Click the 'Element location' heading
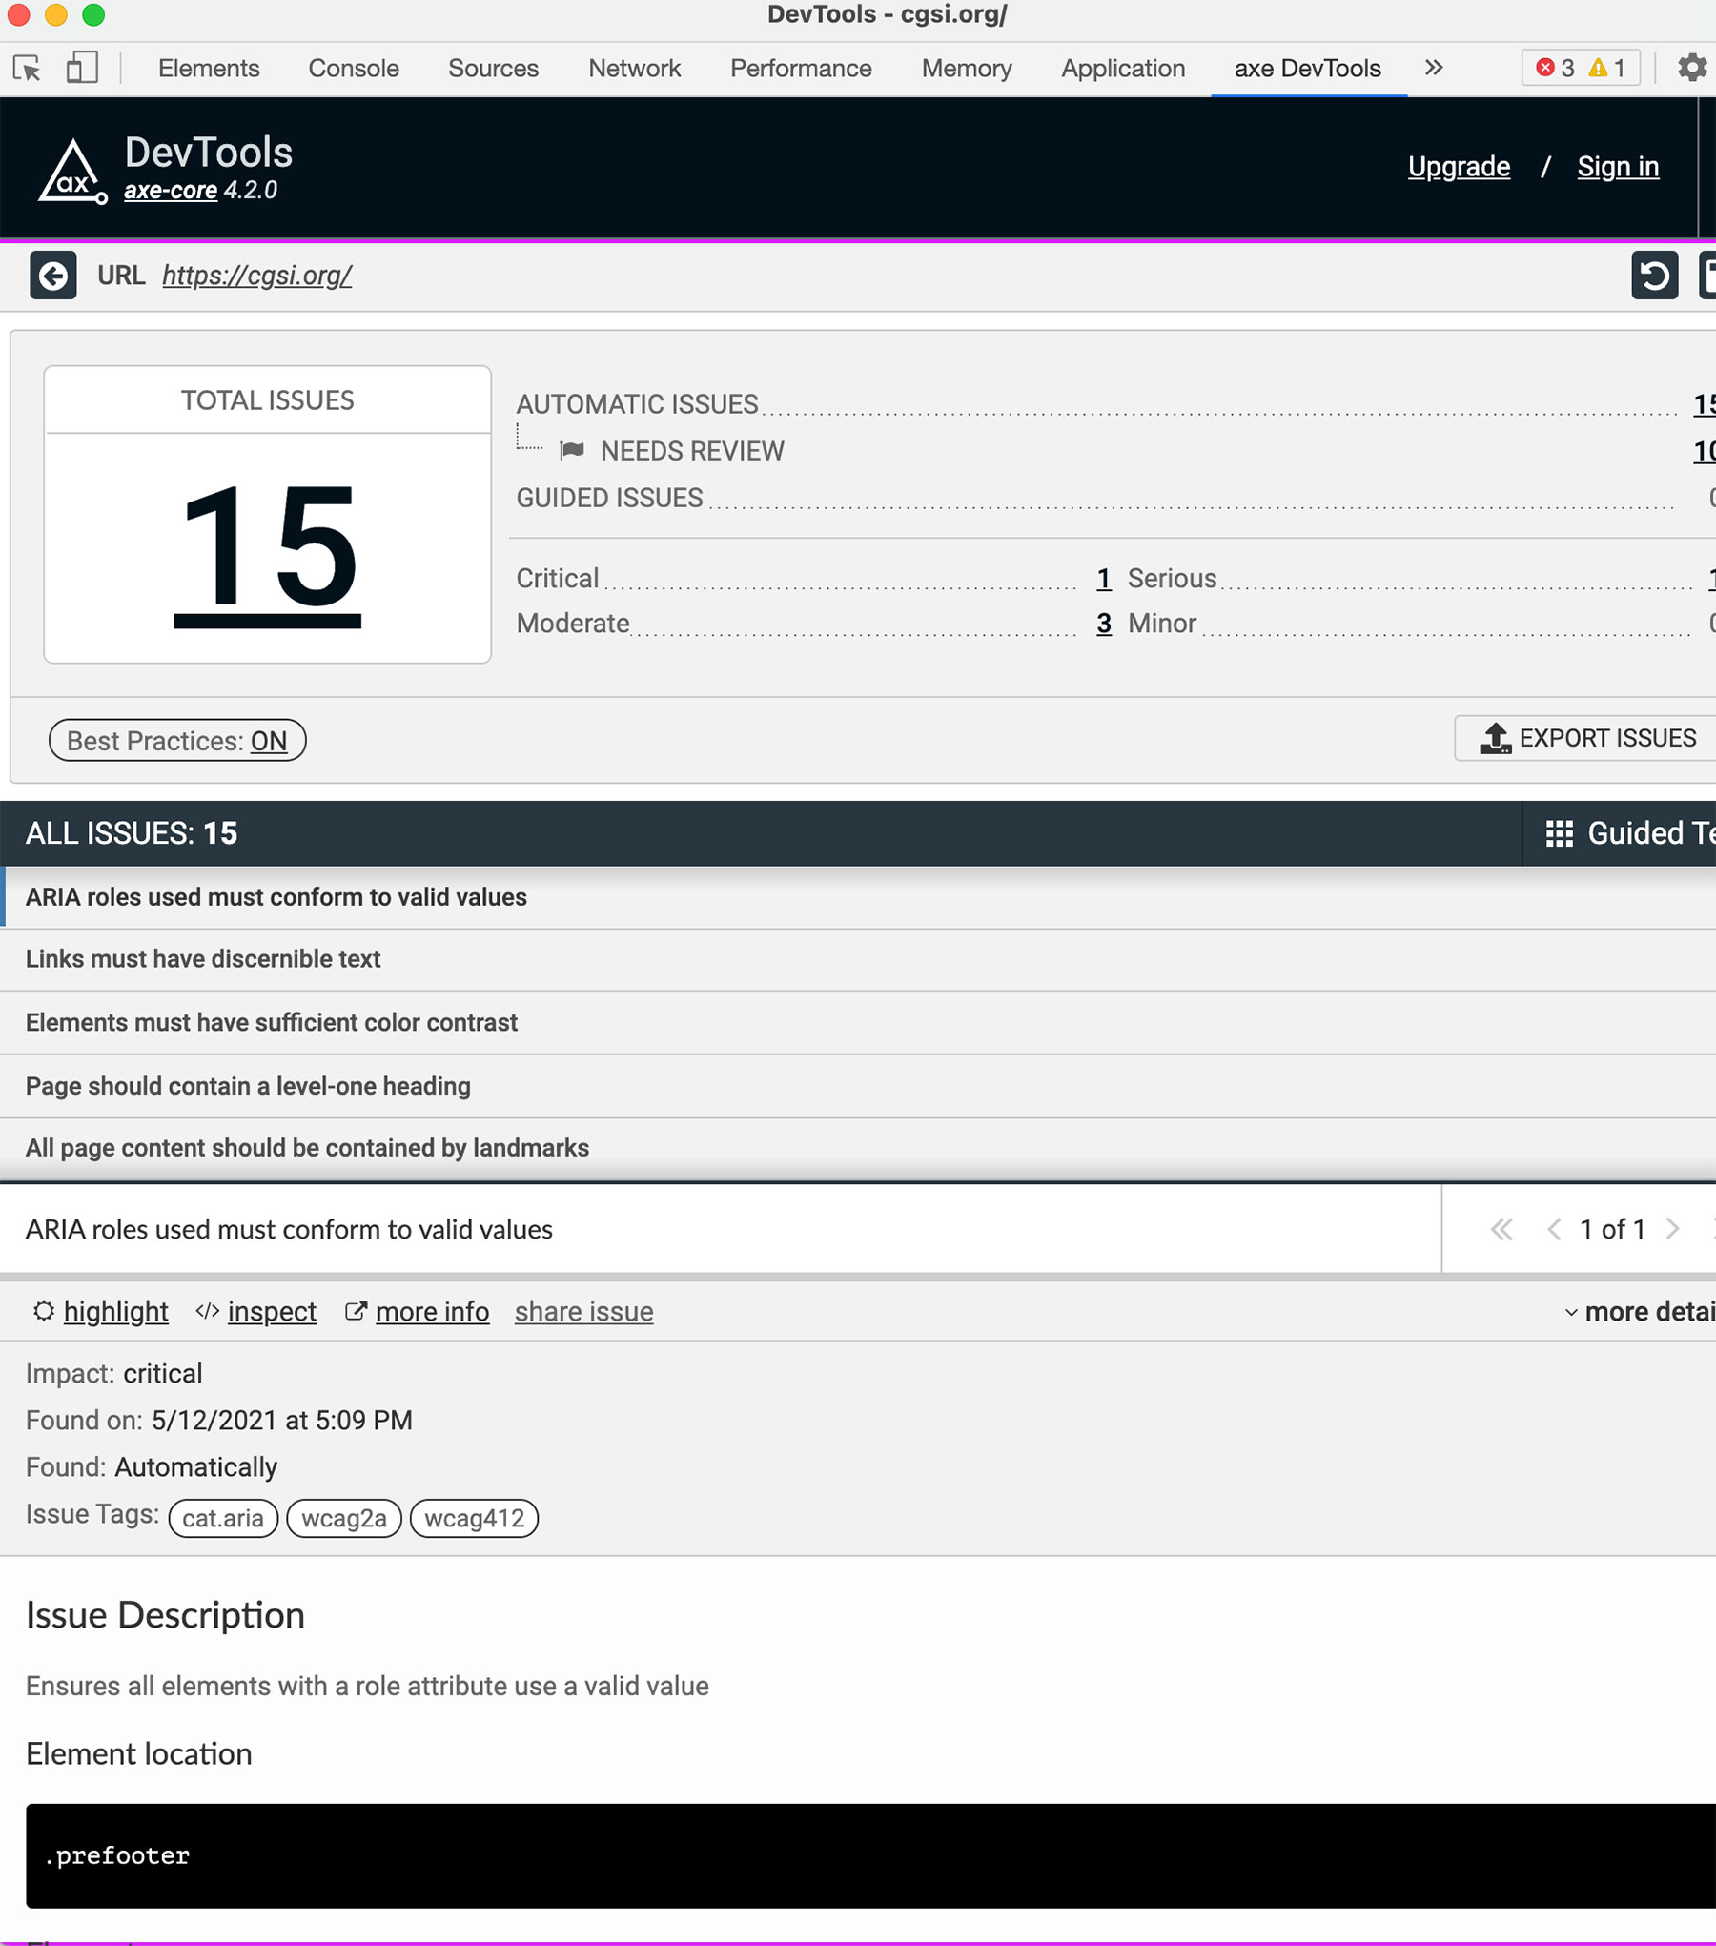This screenshot has height=1946, width=1716. point(139,1753)
